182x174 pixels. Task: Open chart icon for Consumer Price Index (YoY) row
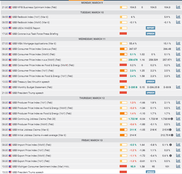tap(178, 70)
